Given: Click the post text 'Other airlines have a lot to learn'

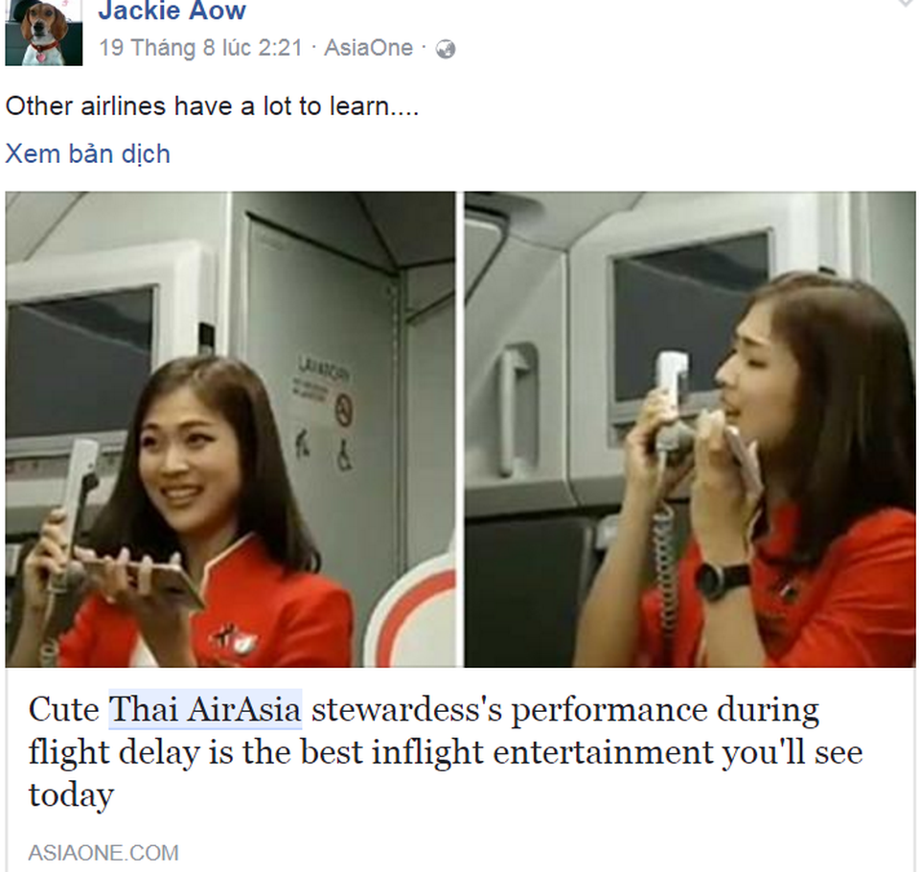Looking at the screenshot, I should point(212,106).
